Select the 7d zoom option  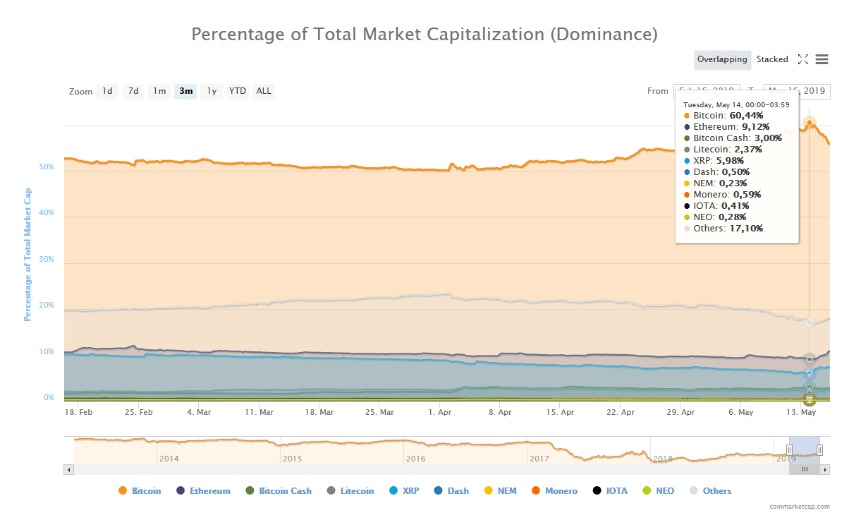click(x=133, y=91)
